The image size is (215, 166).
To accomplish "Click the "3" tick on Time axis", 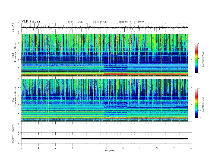I will (x=72, y=148).
